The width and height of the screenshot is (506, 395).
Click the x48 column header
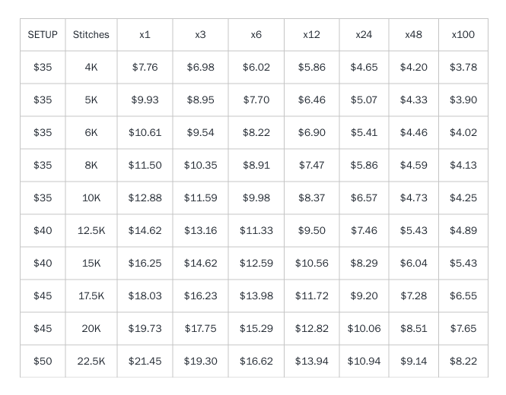pos(413,34)
